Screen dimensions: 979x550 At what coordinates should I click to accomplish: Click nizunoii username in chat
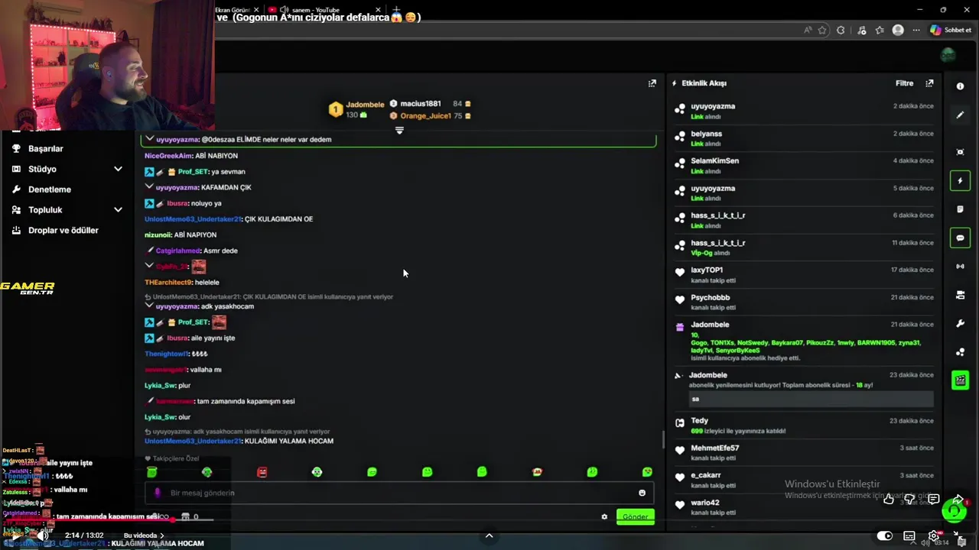click(158, 235)
